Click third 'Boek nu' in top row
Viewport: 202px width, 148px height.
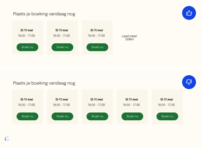(97, 47)
